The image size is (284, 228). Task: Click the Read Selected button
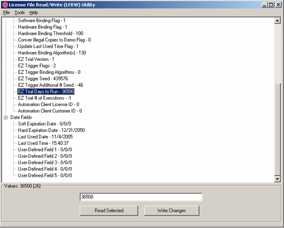109,211
